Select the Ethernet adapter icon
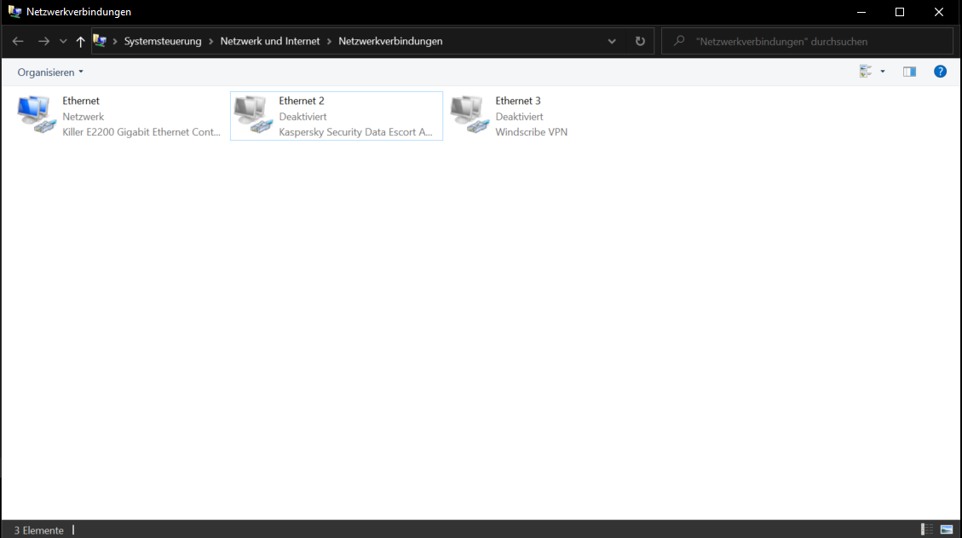 point(36,115)
